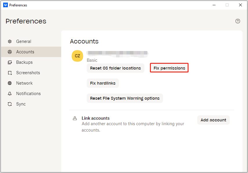This screenshot has height=173, width=248.
Task: Click the Fix hardlinks button
Action: [103, 83]
